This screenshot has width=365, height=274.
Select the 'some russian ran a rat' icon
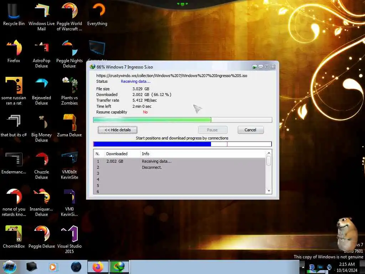[x=14, y=91]
